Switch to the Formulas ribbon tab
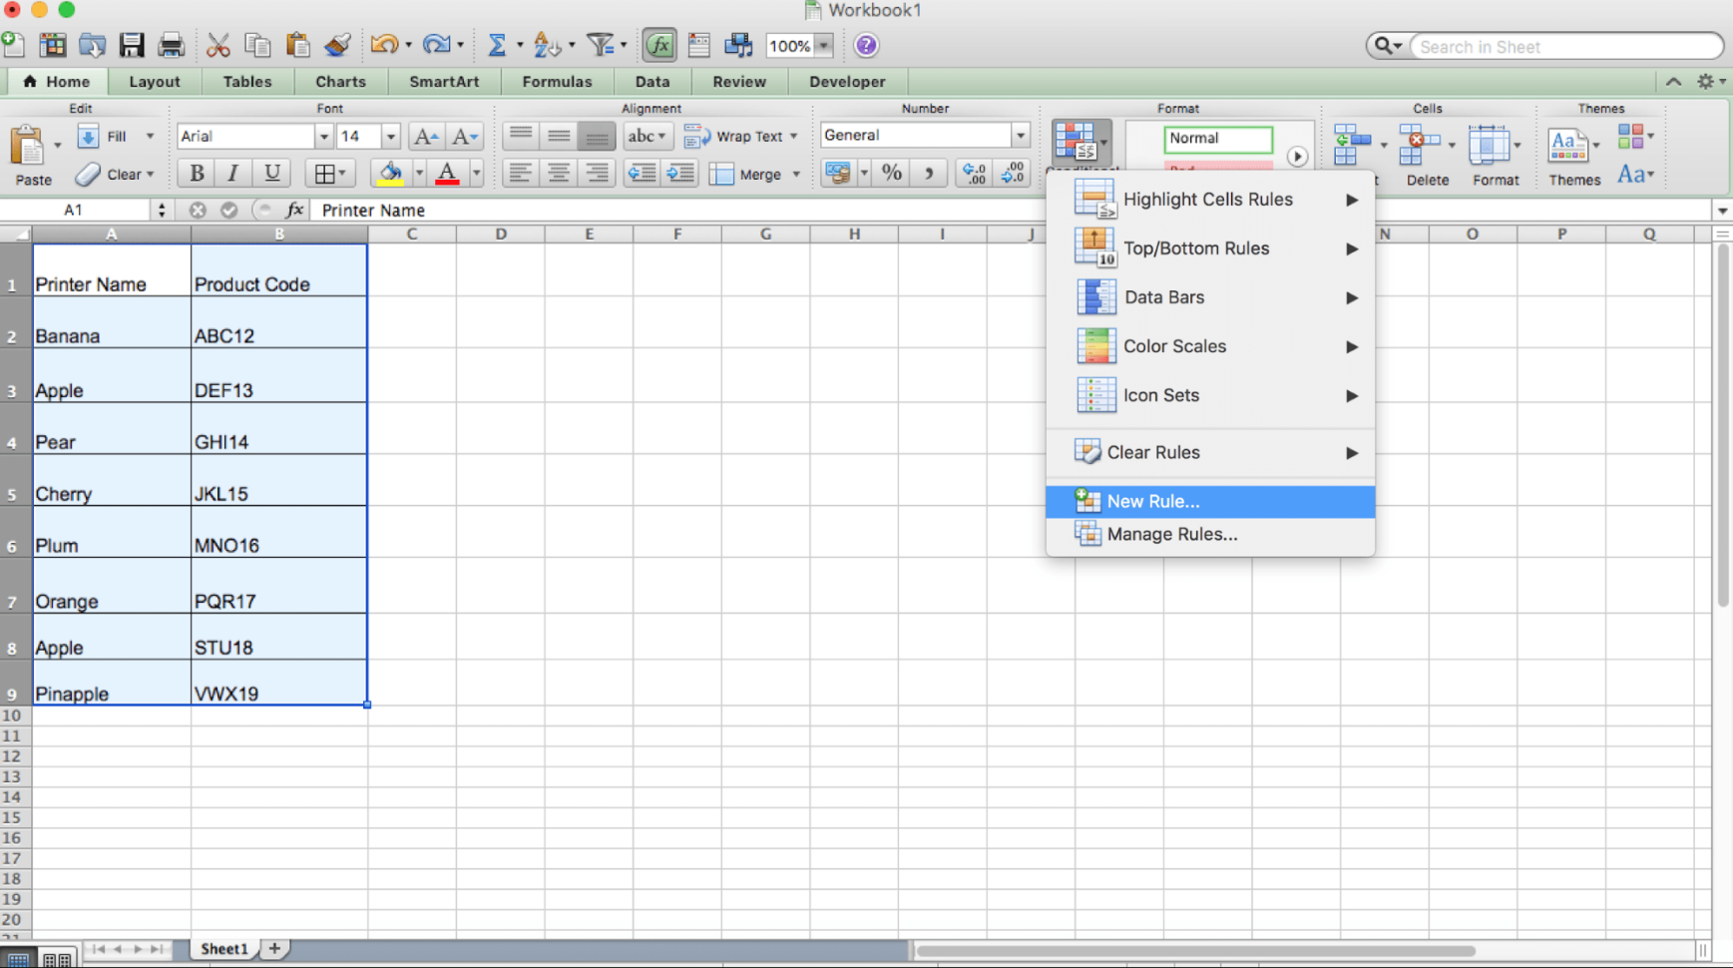Screen dimensions: 1733x968 coord(557,82)
